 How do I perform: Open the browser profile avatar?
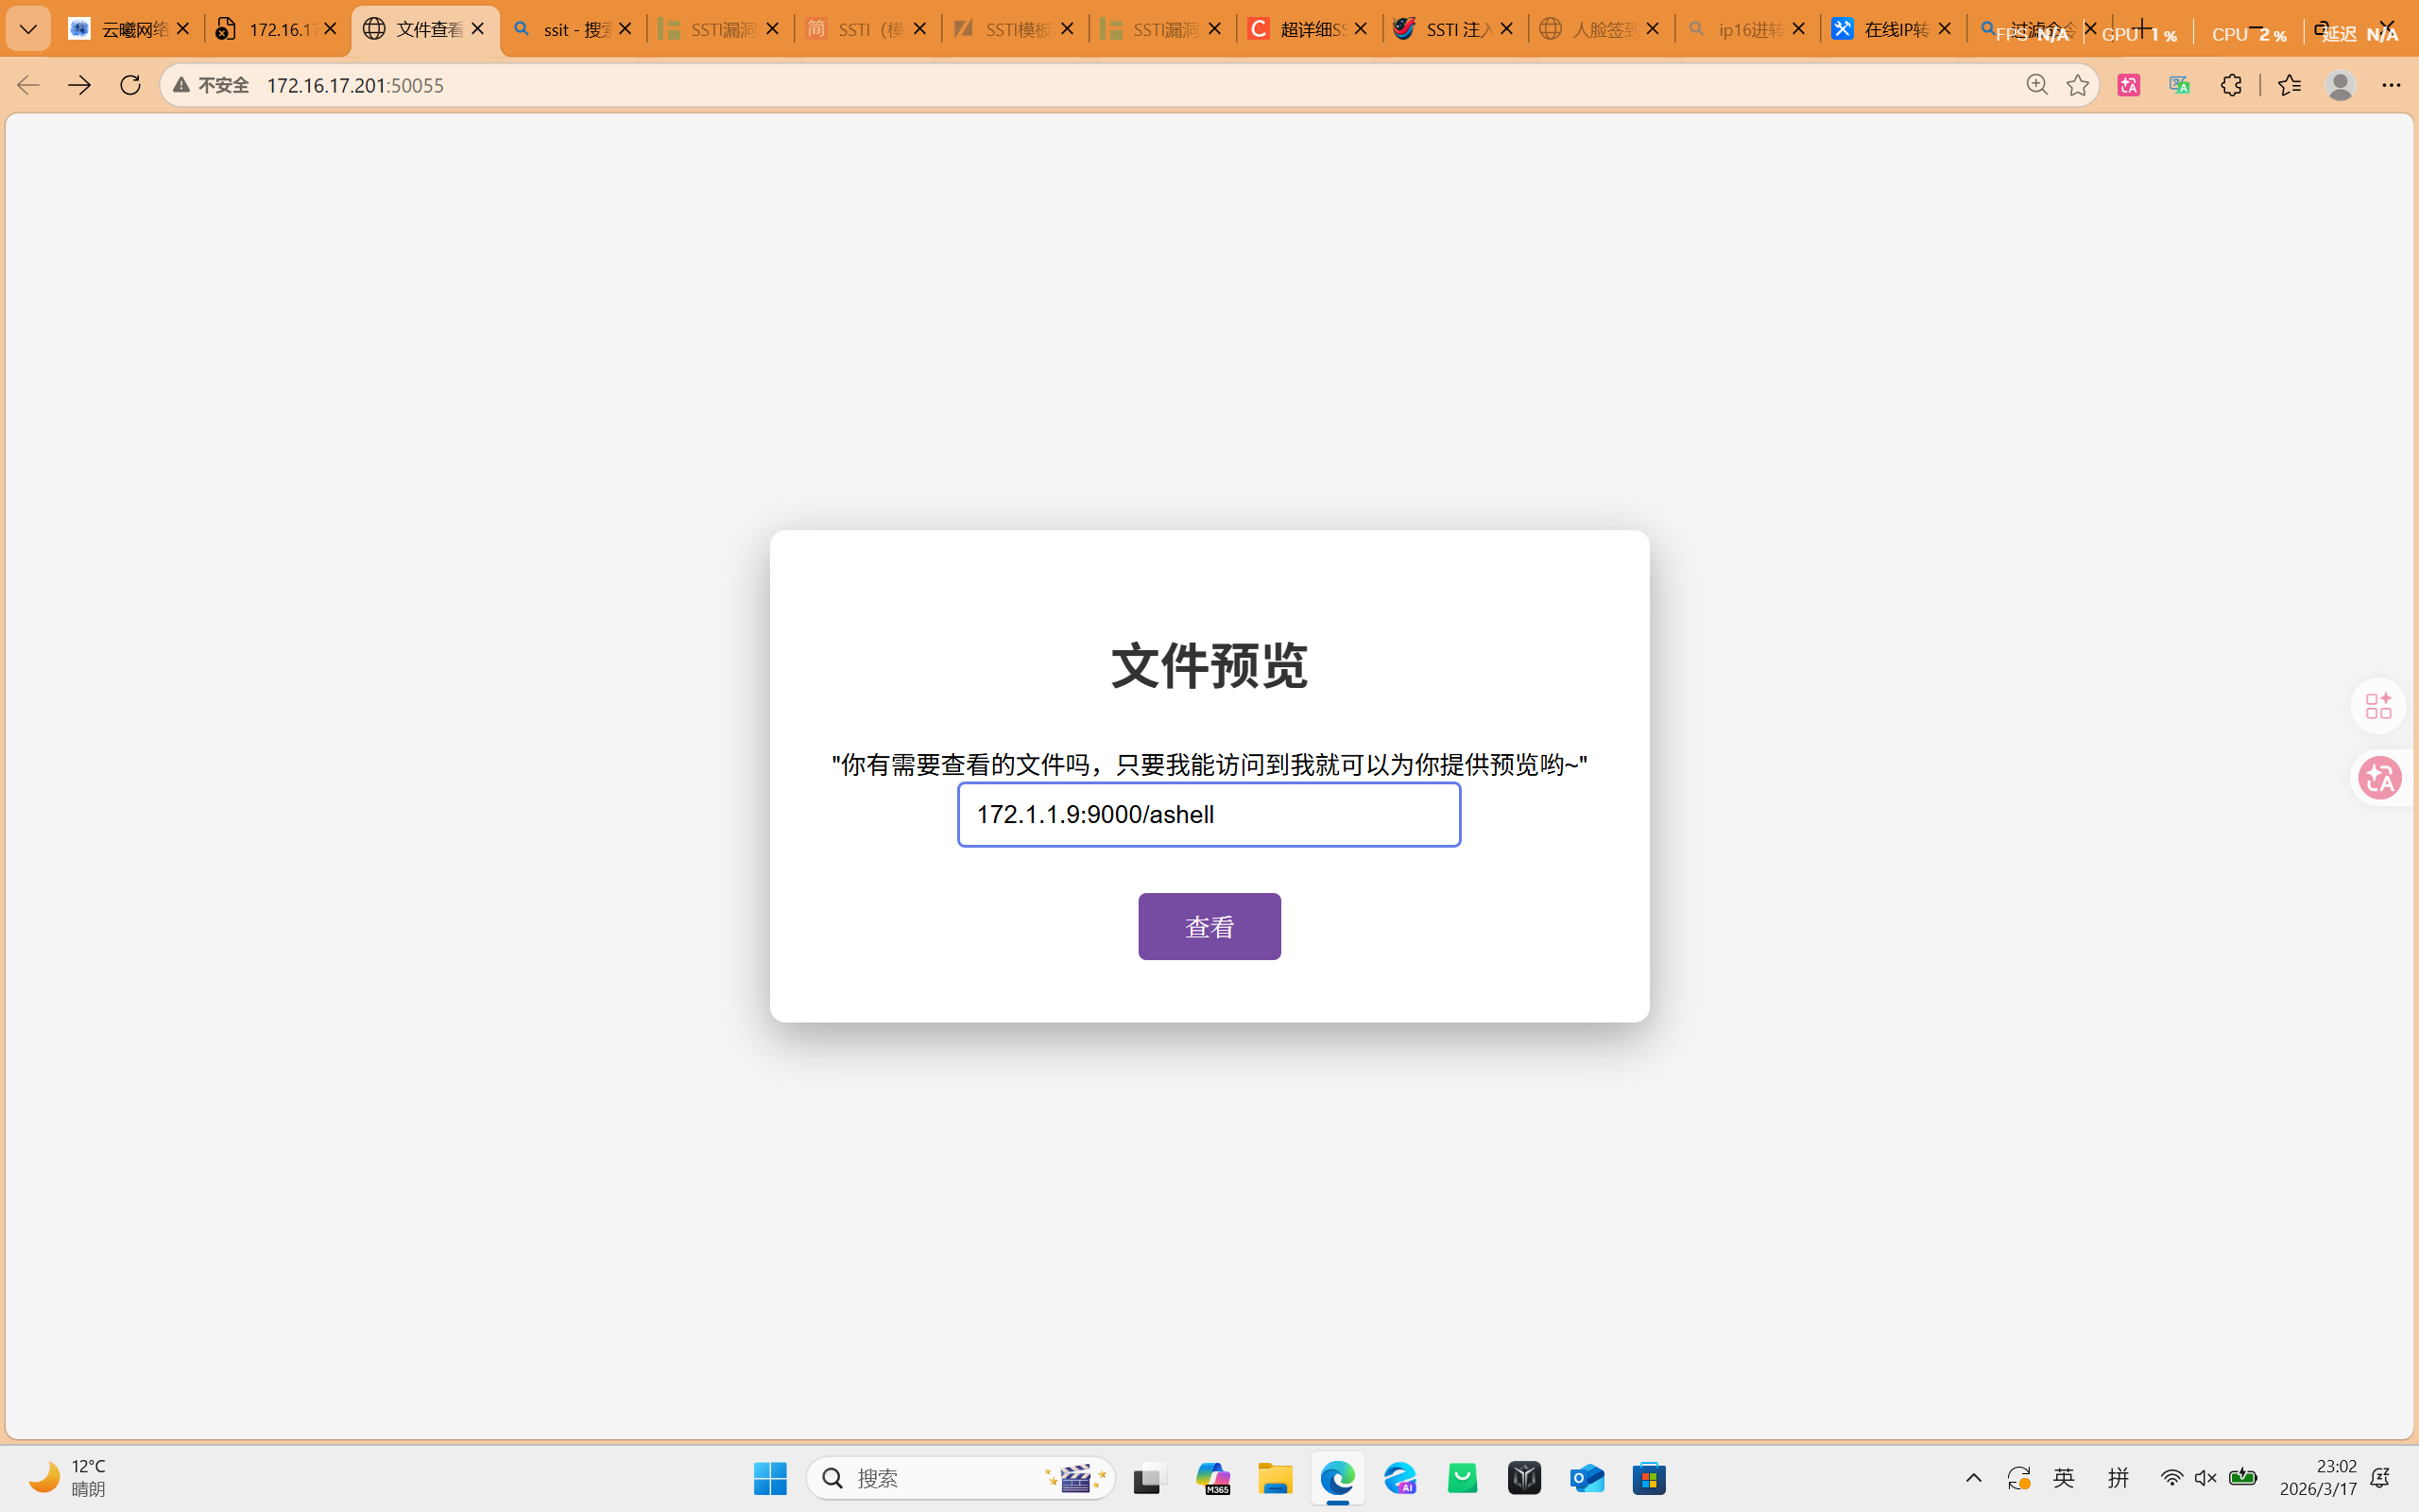2340,85
